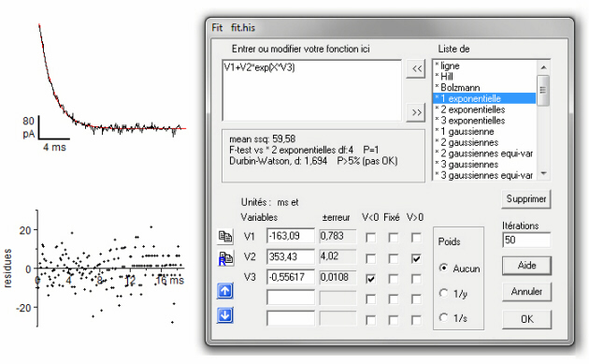Check the V>0 box for V1

coord(416,238)
